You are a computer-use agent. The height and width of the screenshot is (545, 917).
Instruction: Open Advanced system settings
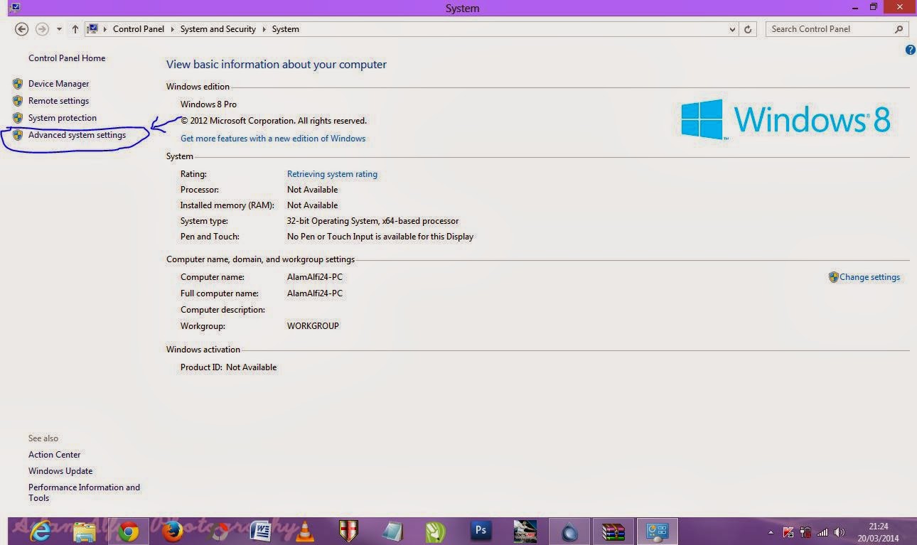(77, 135)
